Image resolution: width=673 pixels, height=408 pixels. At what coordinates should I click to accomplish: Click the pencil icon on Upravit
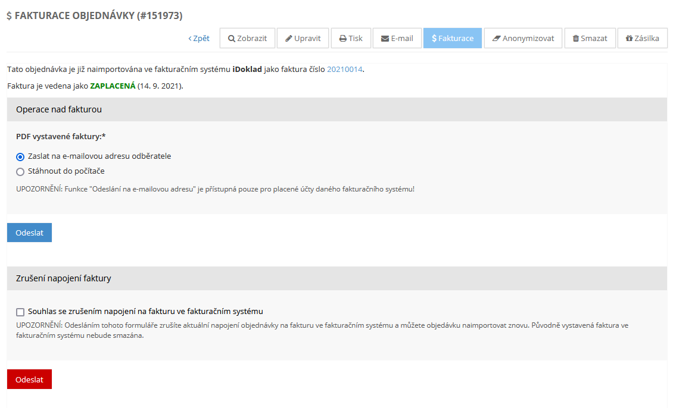click(289, 39)
